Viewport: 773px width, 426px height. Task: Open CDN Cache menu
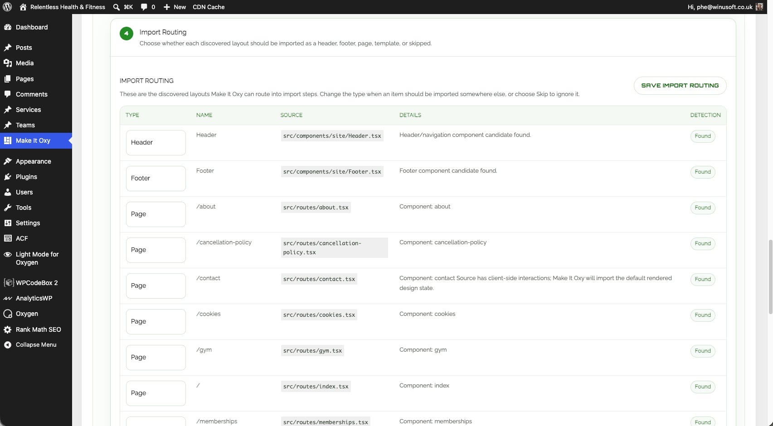click(209, 7)
